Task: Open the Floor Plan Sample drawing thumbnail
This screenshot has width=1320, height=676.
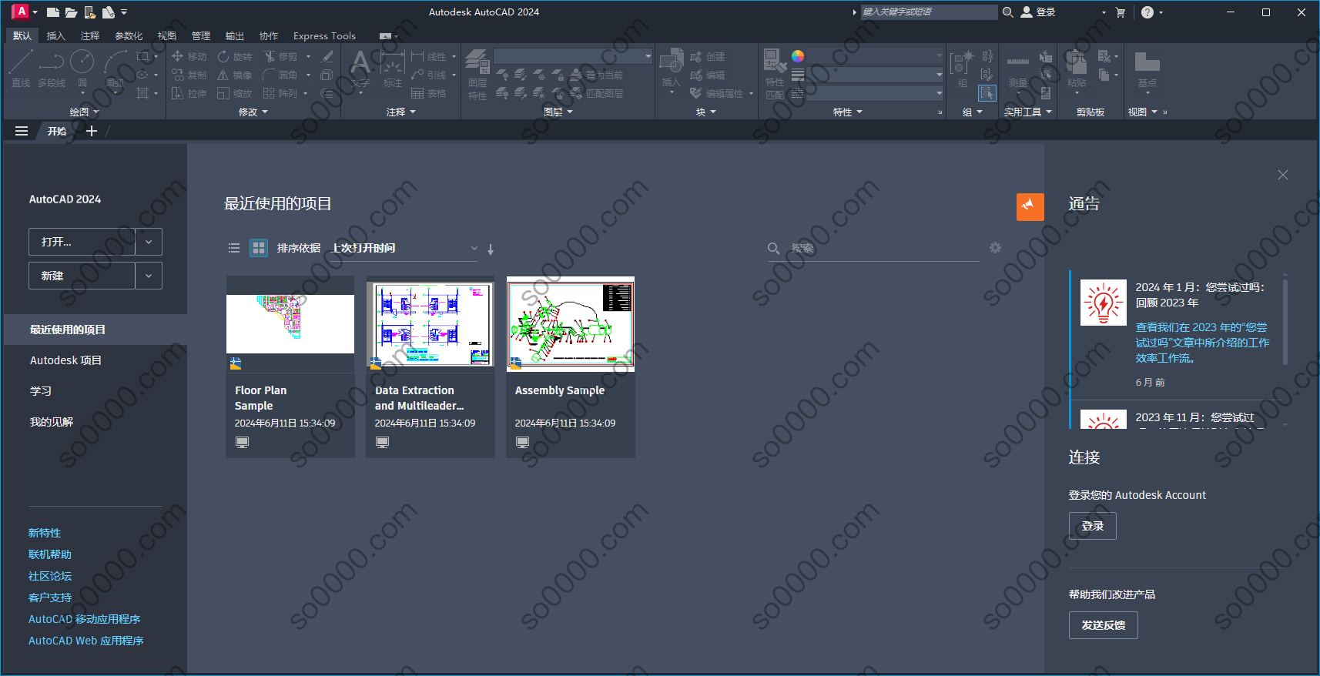Action: pyautogui.click(x=290, y=324)
